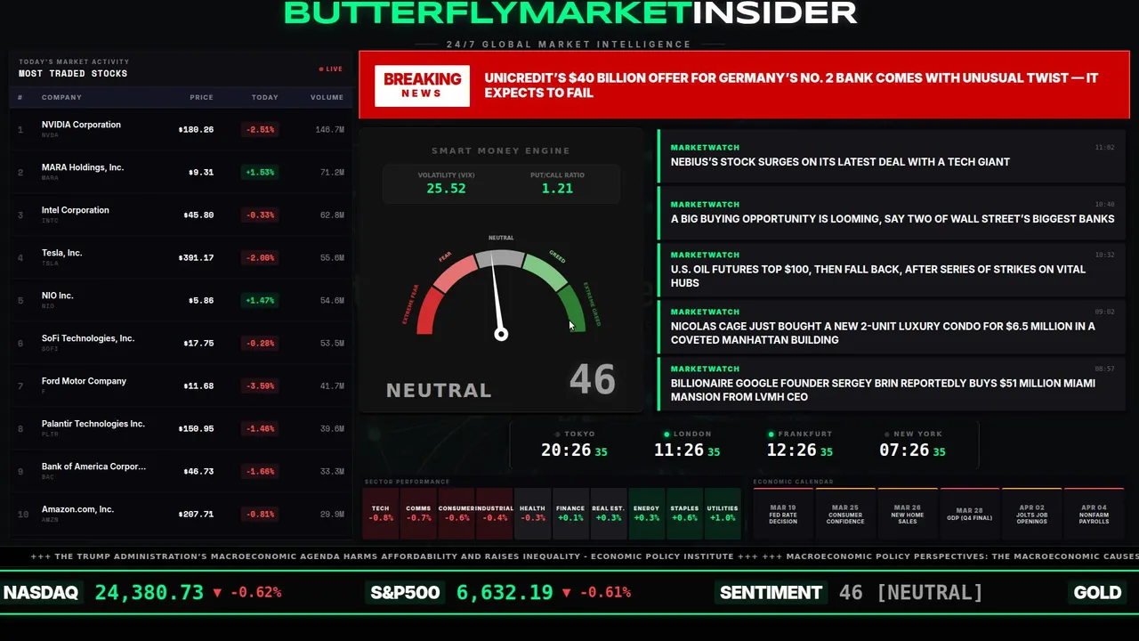Click the SENTIMENT 46 [NEUTRAL] ticker
The width and height of the screenshot is (1139, 641).
851,592
